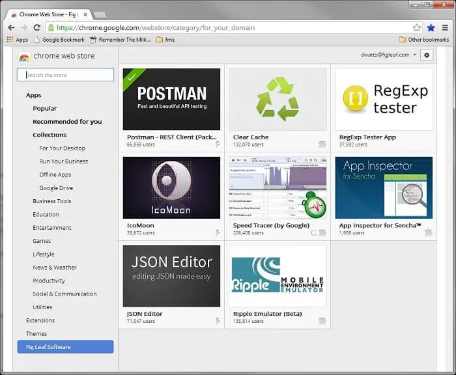Click the lightning bolt icon on Postman card
Screen dimensions: 456x375
tap(217, 144)
